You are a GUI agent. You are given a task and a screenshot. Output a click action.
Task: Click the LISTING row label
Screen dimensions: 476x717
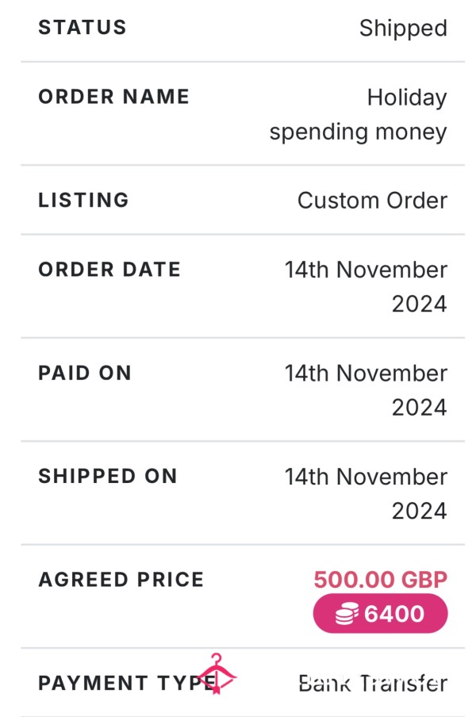[83, 200]
